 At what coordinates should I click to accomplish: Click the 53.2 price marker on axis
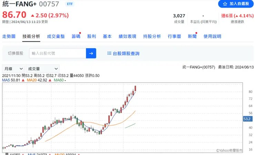click(x=248, y=119)
